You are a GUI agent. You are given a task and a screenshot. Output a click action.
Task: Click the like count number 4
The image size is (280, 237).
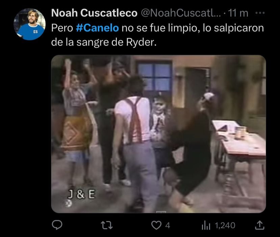pyautogui.click(x=168, y=225)
